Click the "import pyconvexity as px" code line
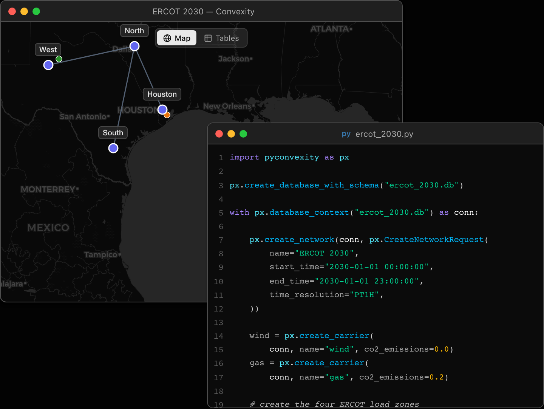 pos(289,157)
